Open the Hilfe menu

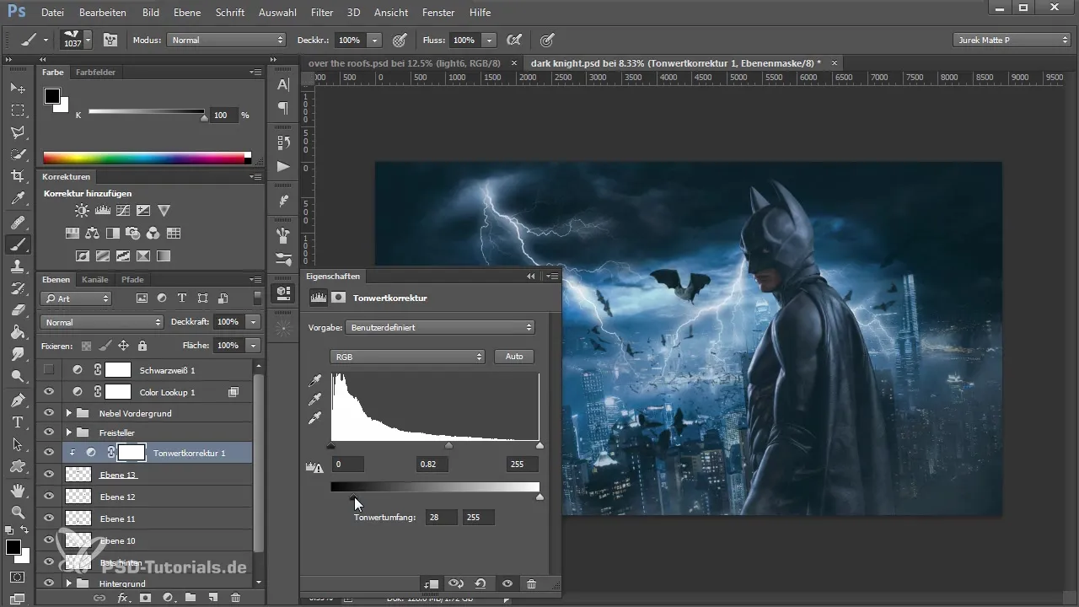pos(480,13)
